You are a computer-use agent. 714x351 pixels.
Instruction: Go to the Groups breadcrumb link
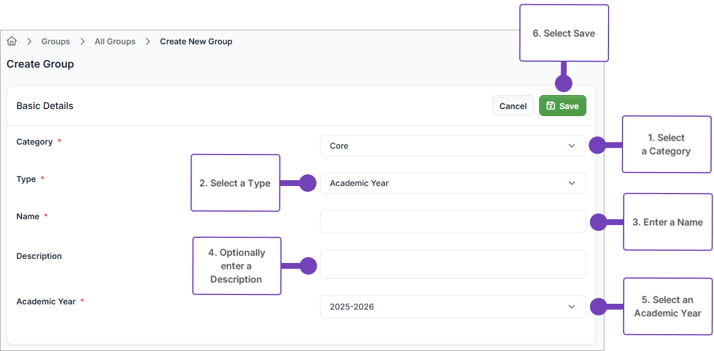pos(55,41)
